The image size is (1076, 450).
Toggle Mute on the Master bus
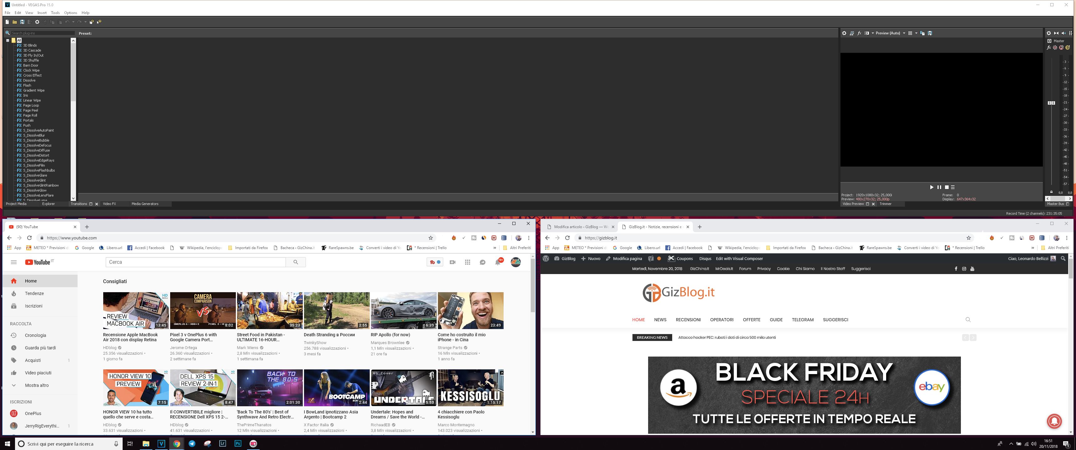tap(1061, 47)
